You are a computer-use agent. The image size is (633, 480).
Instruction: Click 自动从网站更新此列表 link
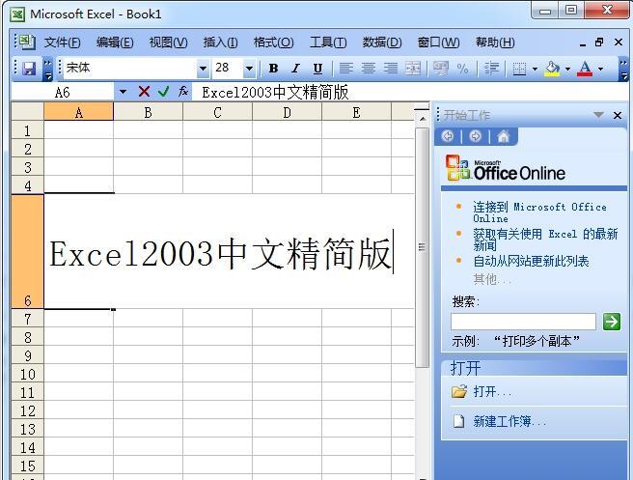coord(531,261)
